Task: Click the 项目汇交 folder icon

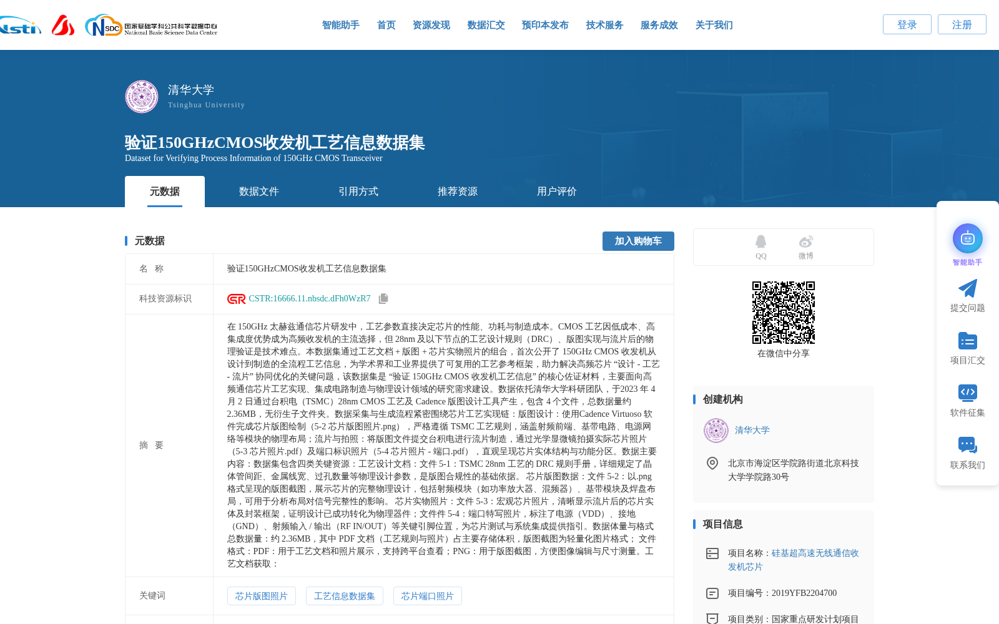Action: coord(968,341)
